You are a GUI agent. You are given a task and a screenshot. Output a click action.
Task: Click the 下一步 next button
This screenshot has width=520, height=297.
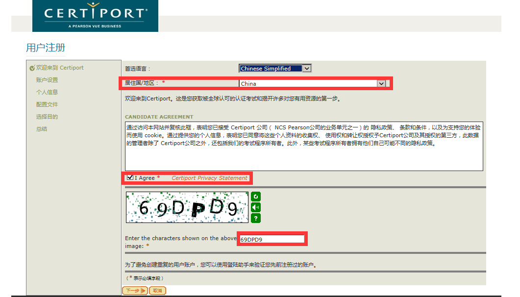coord(135,291)
